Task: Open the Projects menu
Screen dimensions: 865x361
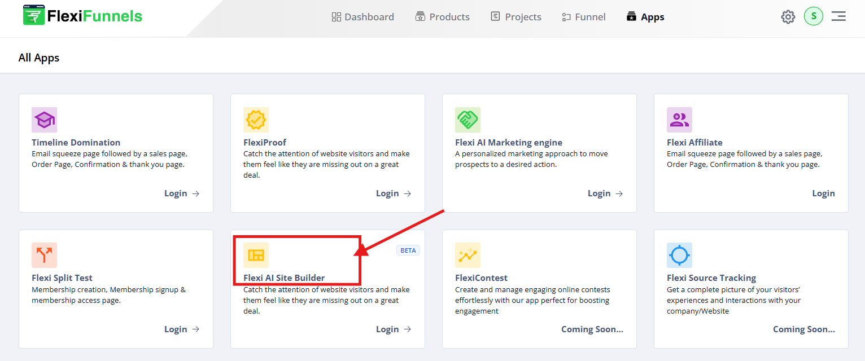Action: point(515,17)
